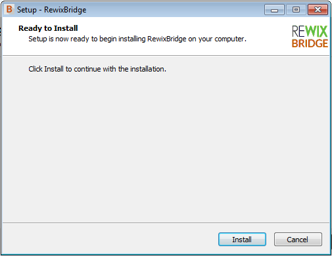This screenshot has height=256, width=332.
Task: Maximize the RewixBridge setup window
Action: tap(296, 10)
